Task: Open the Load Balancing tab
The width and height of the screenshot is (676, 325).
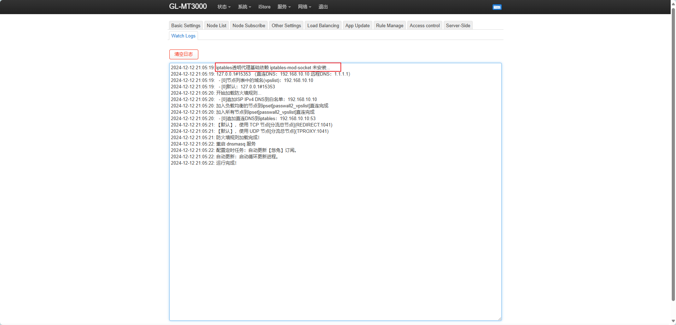Action: point(323,25)
